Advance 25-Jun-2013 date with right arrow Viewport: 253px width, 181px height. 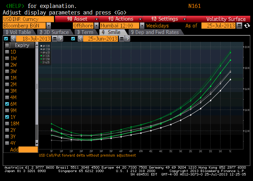point(127,39)
